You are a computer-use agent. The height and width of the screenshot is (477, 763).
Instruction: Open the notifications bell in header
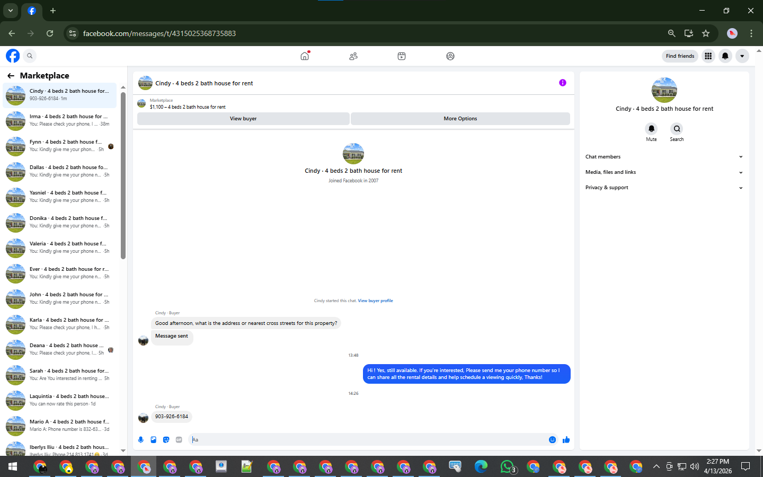click(x=725, y=56)
